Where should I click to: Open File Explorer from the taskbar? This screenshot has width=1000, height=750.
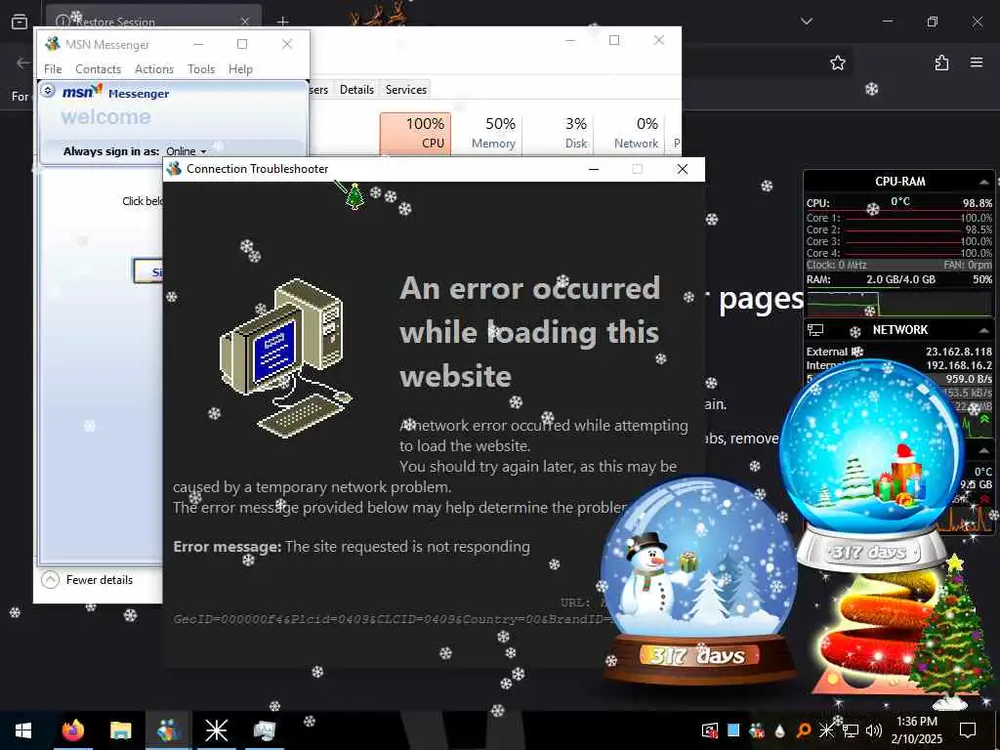click(120, 730)
